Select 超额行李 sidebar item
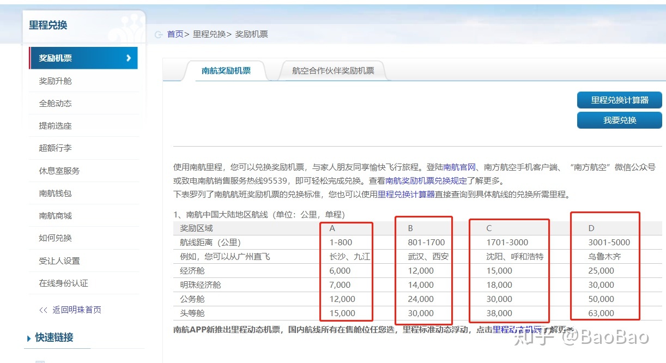This screenshot has width=666, height=363. pos(55,148)
